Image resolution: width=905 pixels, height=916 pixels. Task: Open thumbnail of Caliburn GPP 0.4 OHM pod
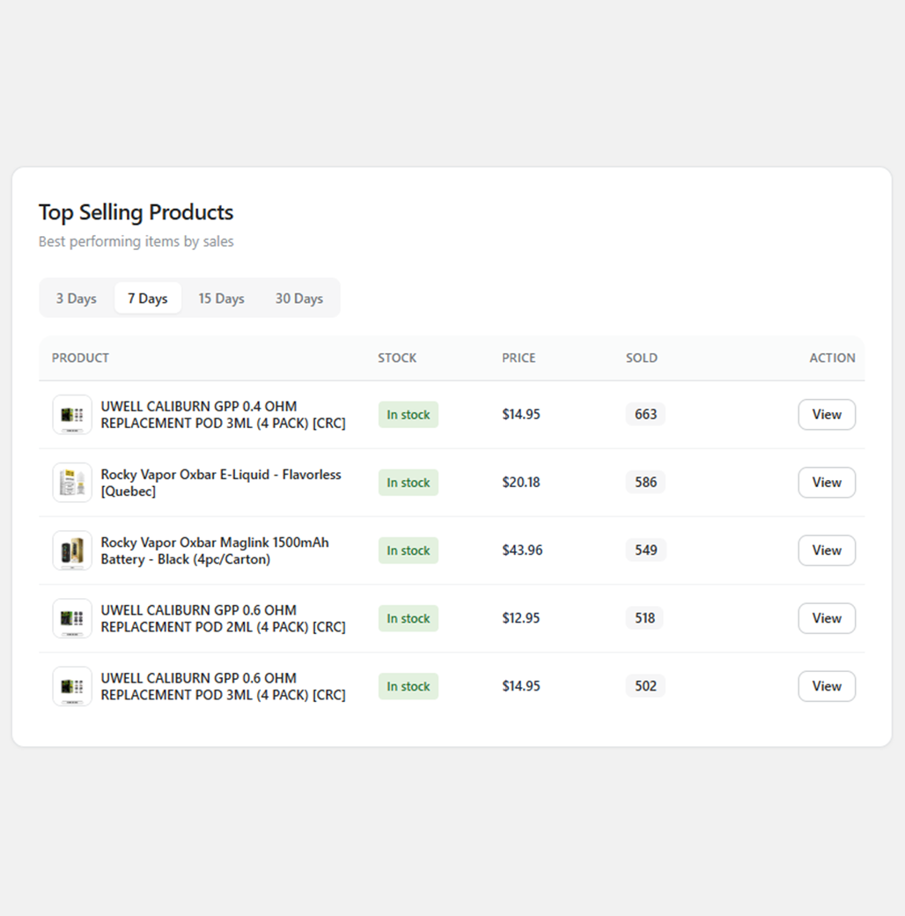tap(72, 415)
